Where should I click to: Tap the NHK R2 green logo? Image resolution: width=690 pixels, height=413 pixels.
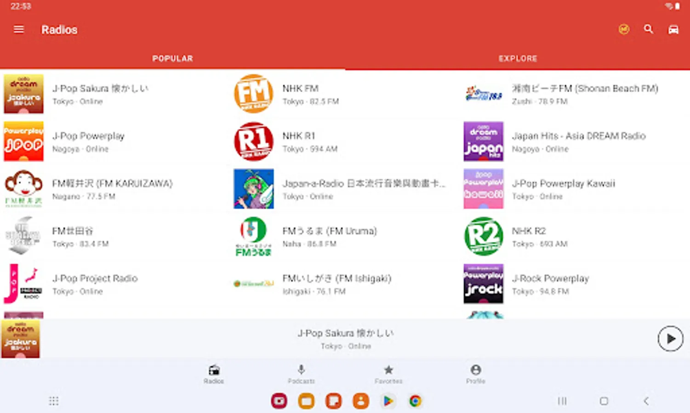pyautogui.click(x=483, y=236)
